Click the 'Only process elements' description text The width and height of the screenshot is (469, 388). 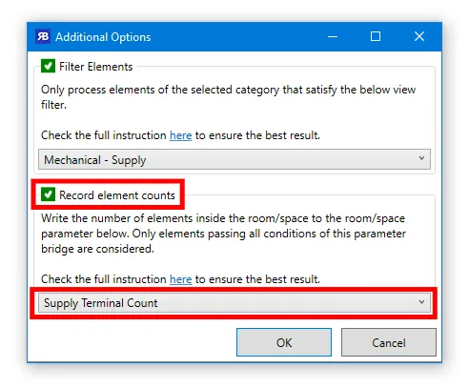pyautogui.click(x=228, y=97)
